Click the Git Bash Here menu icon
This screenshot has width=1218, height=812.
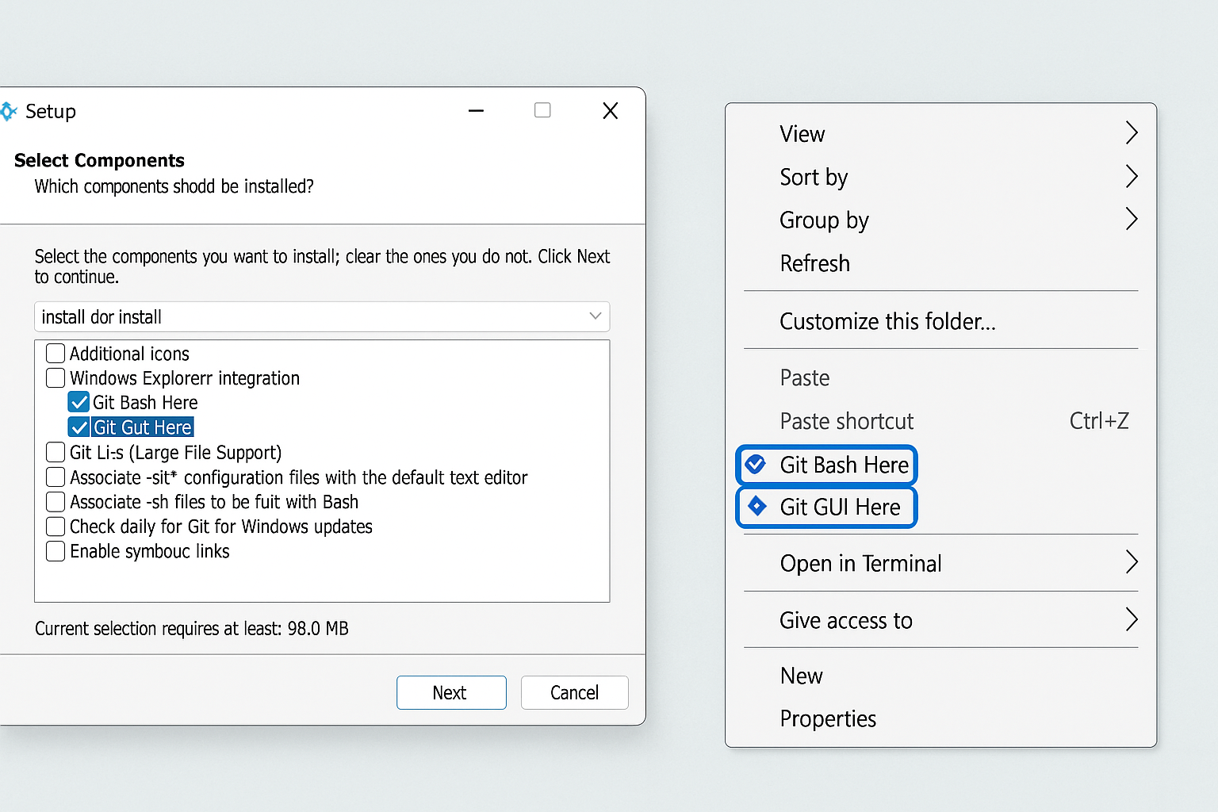pos(756,465)
